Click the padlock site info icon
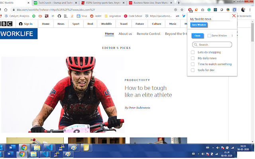This screenshot has height=159, width=255. (x=14, y=10)
